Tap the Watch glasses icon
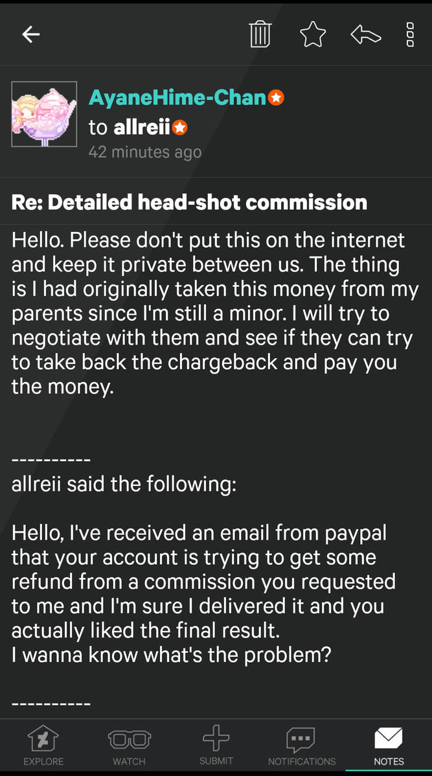The height and width of the screenshot is (776, 432). [x=129, y=739]
